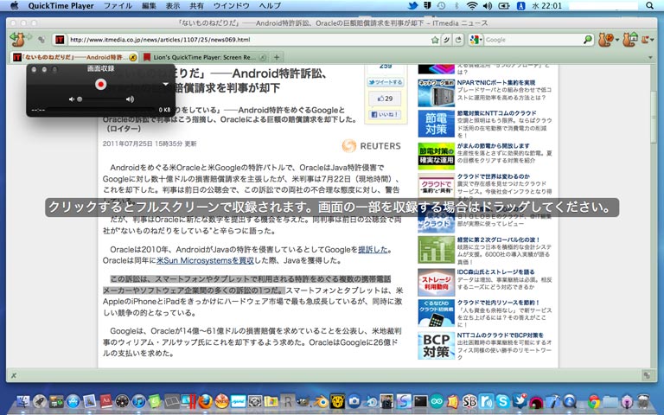The height and width of the screenshot is (415, 664).
Task: Go back with the cat arrow button
Action: 17,40
